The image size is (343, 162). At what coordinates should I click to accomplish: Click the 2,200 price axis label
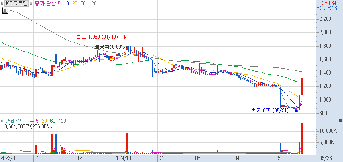325,19
